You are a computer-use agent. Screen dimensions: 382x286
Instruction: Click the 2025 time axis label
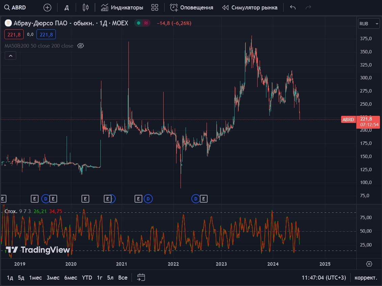(x=325, y=264)
